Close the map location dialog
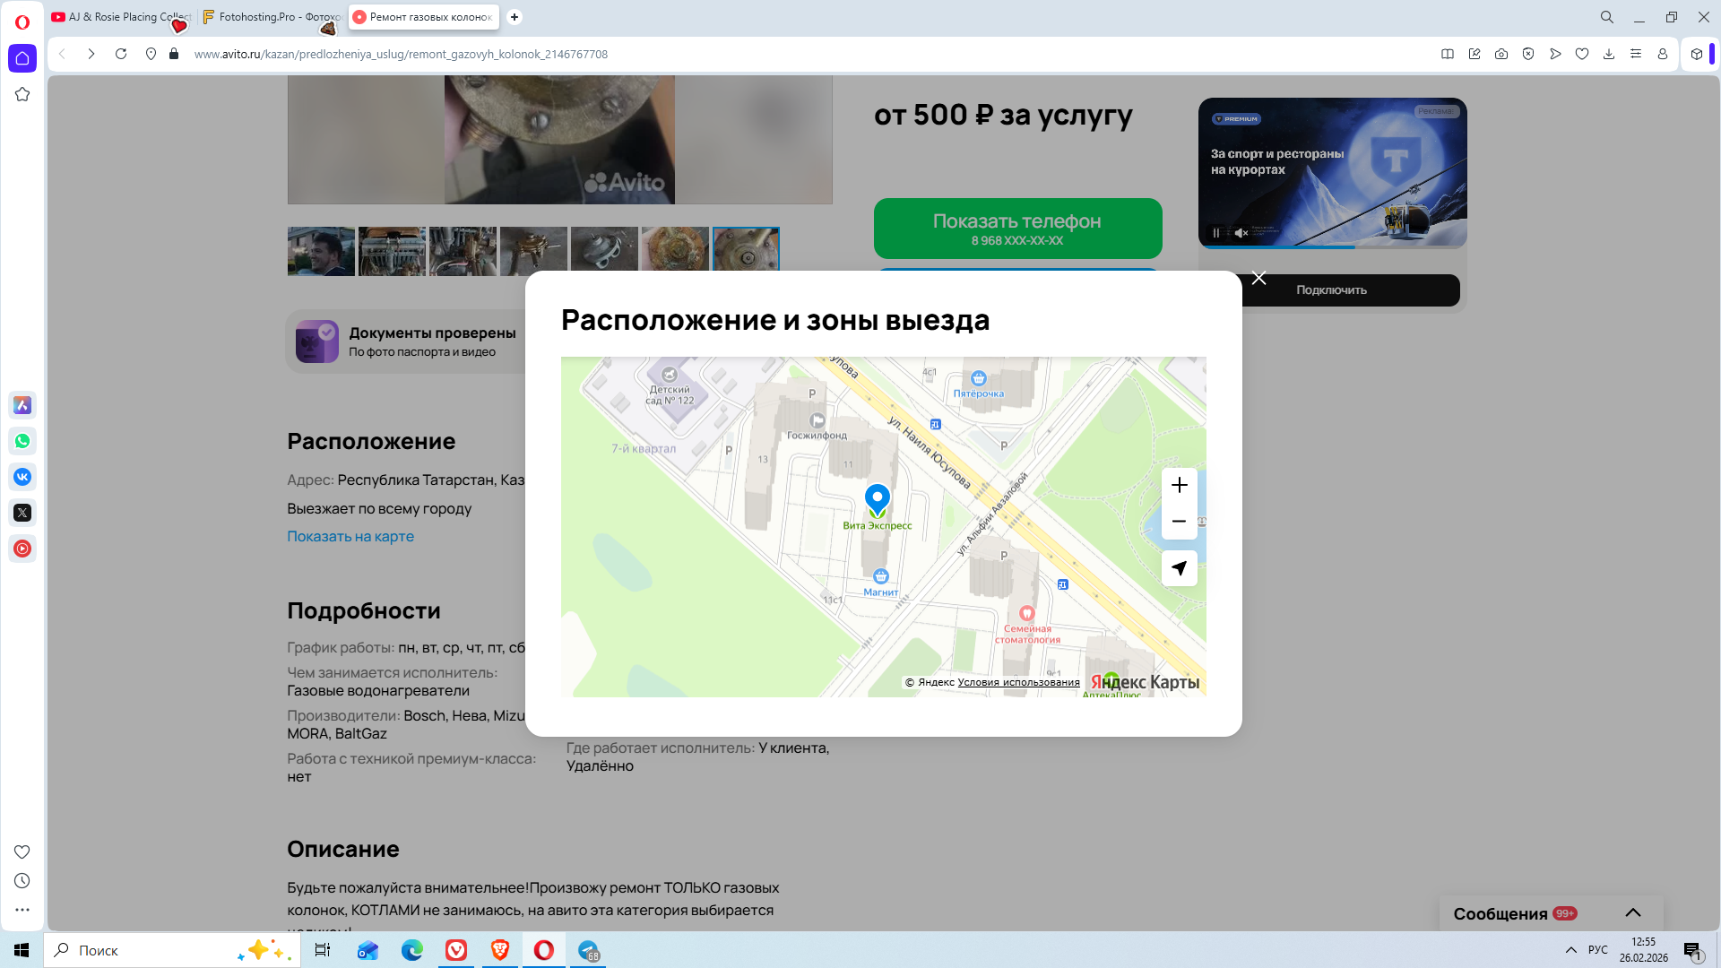The image size is (1721, 968). pos(1258,278)
